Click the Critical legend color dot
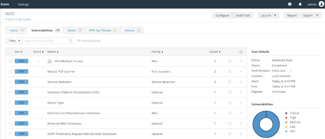Viewport: 325px width, 139px height. tap(286, 113)
